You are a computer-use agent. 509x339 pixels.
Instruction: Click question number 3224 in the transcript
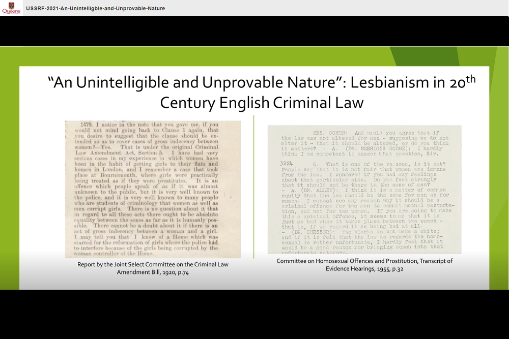point(287,164)
